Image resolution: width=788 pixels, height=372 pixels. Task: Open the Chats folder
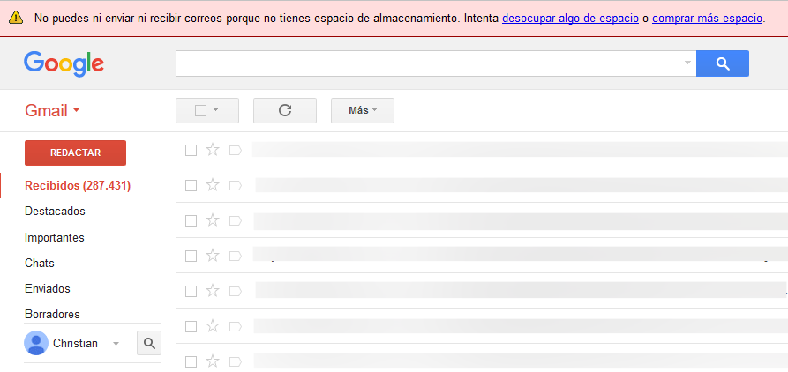(x=39, y=263)
